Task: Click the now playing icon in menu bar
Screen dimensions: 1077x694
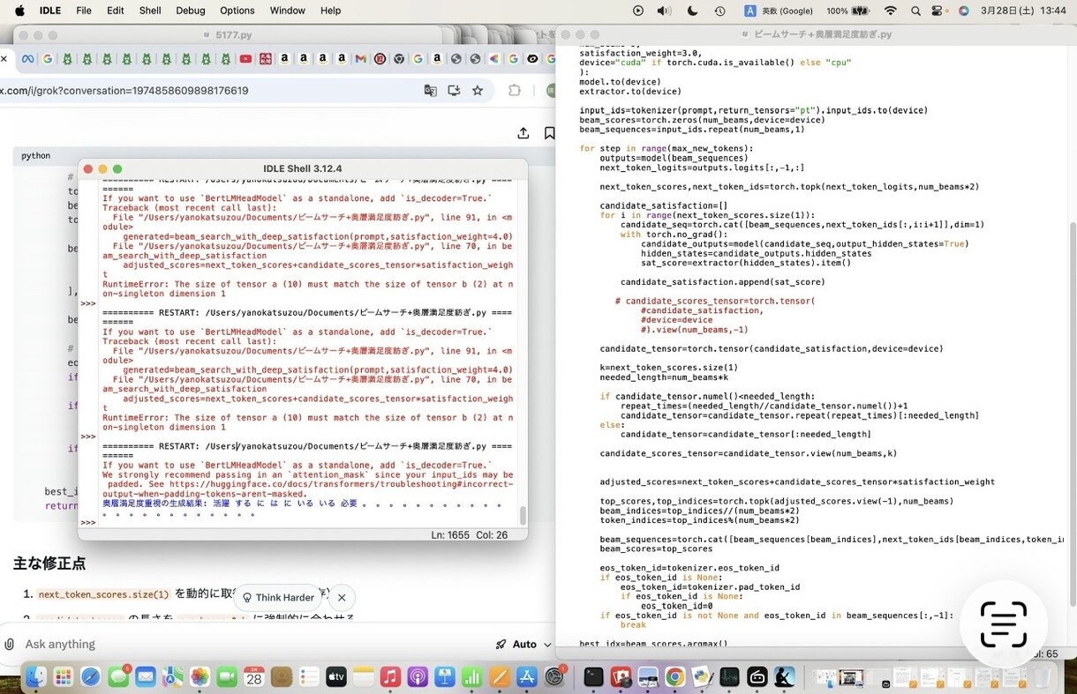Action: tap(638, 11)
